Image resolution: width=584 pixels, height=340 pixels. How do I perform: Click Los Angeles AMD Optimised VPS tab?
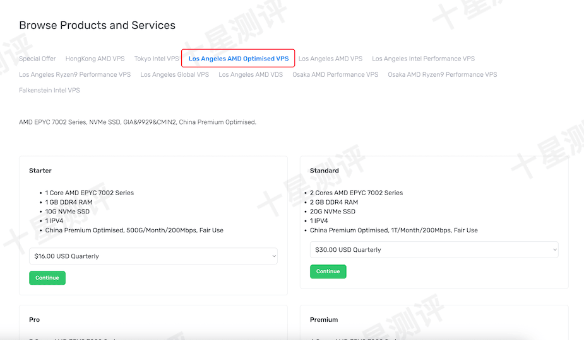click(x=238, y=59)
